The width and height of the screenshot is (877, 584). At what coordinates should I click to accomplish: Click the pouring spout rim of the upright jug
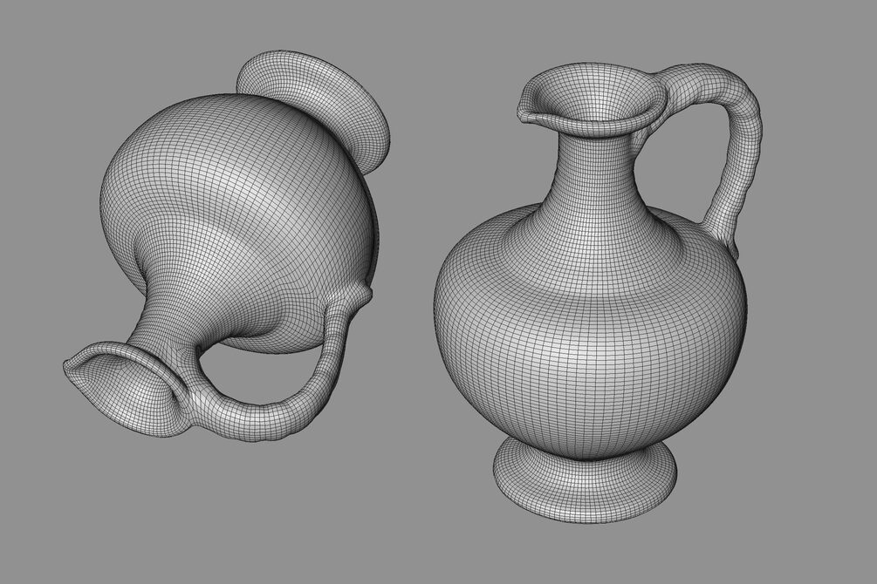tap(593, 100)
